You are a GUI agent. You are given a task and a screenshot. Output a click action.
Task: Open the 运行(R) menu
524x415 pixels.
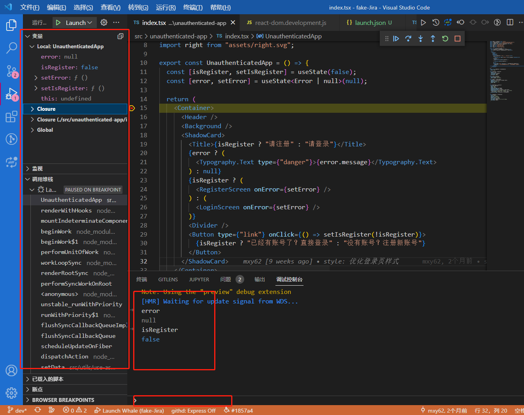tap(166, 8)
